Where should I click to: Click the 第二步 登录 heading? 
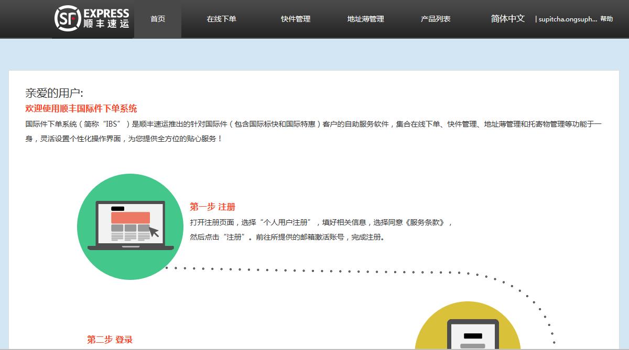(x=110, y=340)
